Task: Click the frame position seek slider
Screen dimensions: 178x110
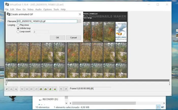Action: coord(88,81)
